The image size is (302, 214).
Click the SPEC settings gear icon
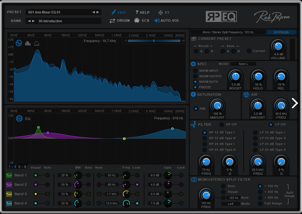click(193, 64)
